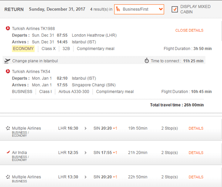Open Details for the Air India flight
The height and width of the screenshot is (187, 222).
(196, 153)
